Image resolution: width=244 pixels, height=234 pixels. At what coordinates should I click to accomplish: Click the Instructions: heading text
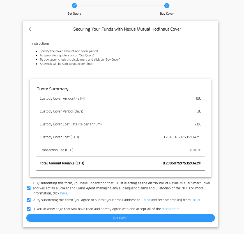(x=41, y=43)
